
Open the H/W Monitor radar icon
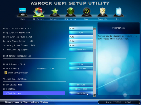tap(70, 12)
